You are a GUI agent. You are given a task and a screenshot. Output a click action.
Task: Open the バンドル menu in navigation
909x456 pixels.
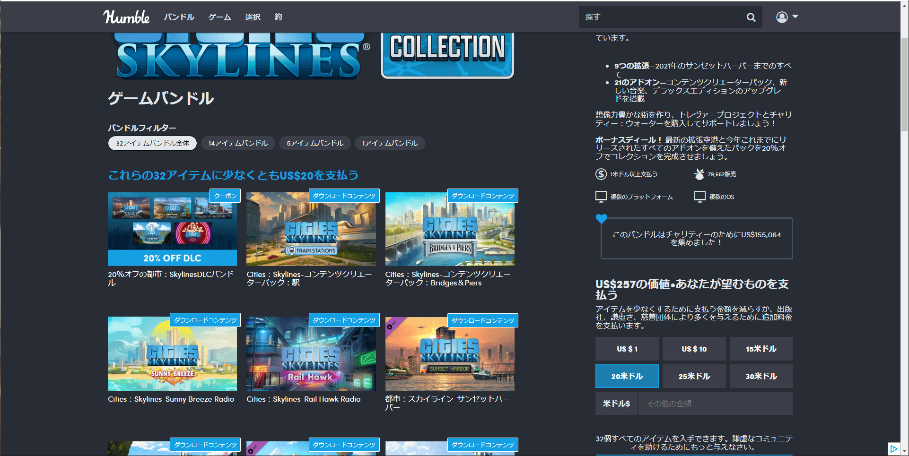pos(179,17)
